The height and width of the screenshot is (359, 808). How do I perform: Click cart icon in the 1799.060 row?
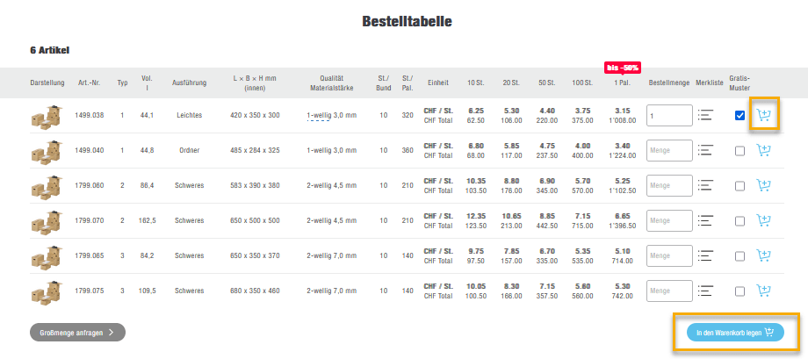[x=763, y=185]
